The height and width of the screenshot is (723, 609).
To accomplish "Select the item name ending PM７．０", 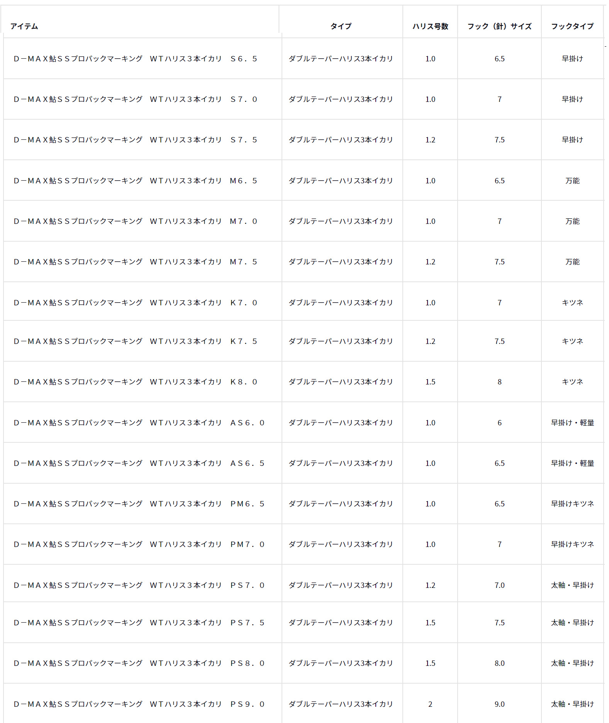I will coord(139,544).
